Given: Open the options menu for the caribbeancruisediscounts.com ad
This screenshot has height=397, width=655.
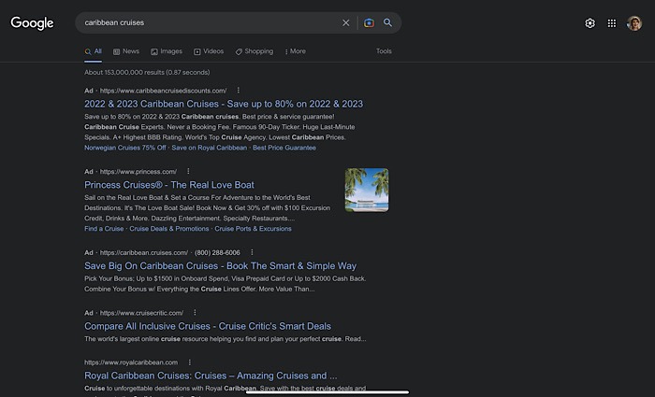Looking at the screenshot, I should [238, 90].
